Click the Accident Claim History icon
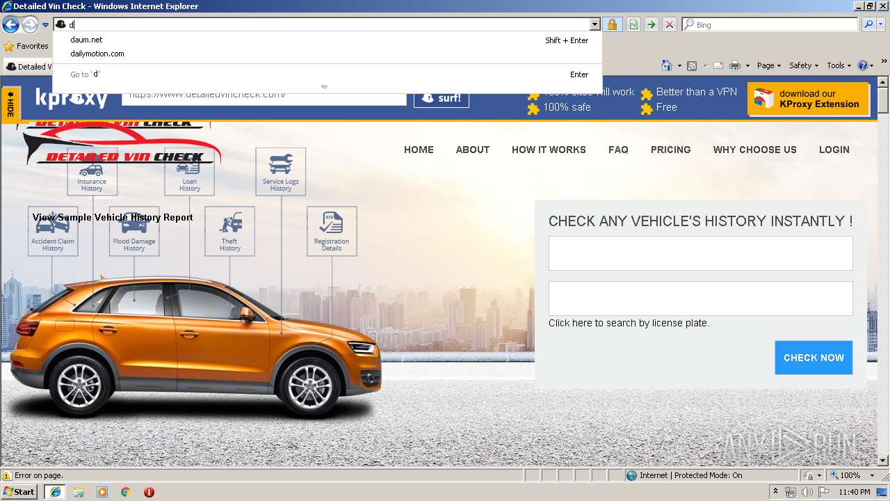The height and width of the screenshot is (501, 890). coord(53,232)
